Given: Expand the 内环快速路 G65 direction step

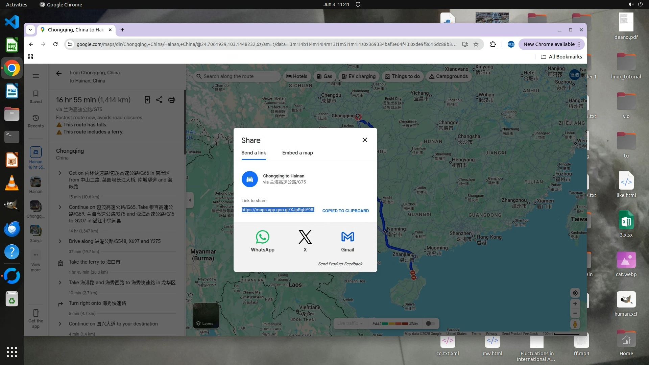Looking at the screenshot, I should click(60, 173).
